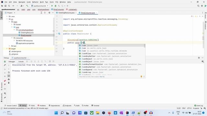Screen dimensions: 207x116
Task: Toggle Soft-Wrap in console gutter
Action: (9, 72)
